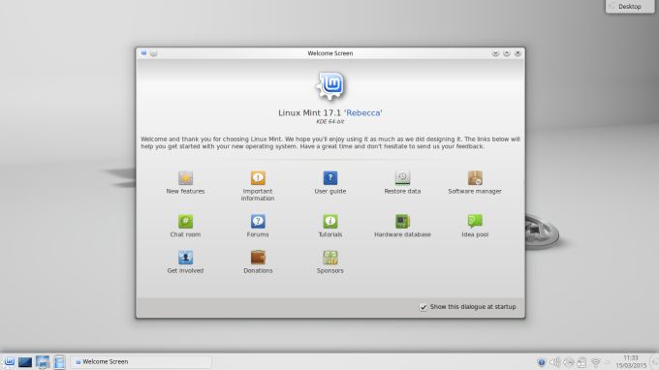Select Welcome Screen taskbar entry

(x=141, y=361)
